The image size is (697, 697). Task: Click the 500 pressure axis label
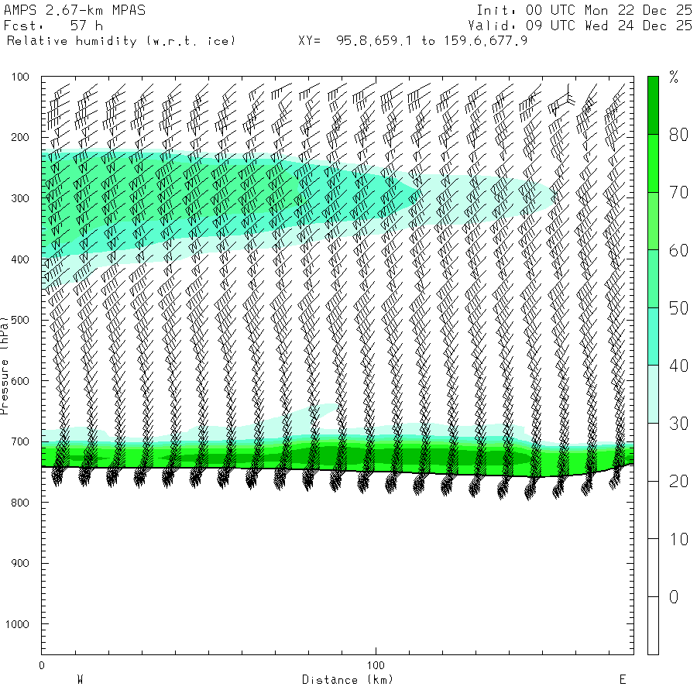[20, 320]
